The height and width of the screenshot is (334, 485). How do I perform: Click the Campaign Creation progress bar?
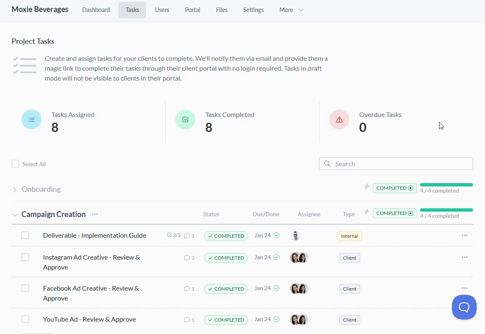click(446, 210)
